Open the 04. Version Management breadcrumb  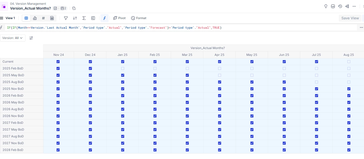click(28, 4)
